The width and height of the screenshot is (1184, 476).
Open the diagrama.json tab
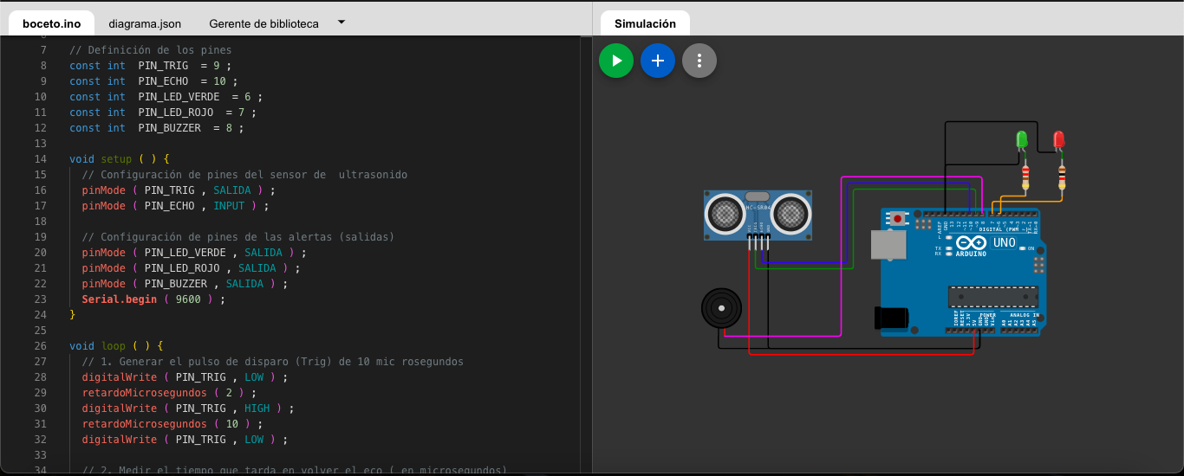pos(145,23)
